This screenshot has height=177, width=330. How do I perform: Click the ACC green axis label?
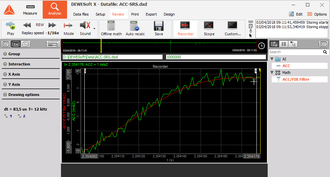(x=74, y=111)
